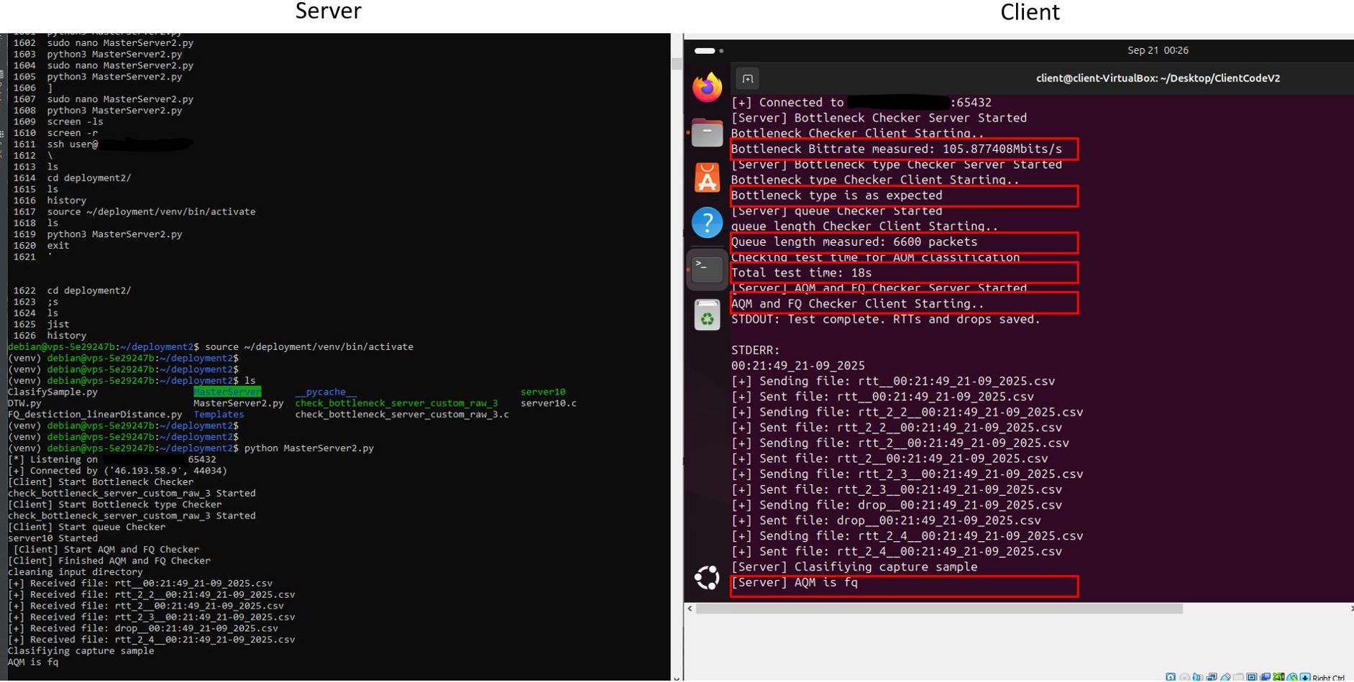Viewport: 1354px width, 682px height.
Task: Open the Trash from the dock
Action: pyautogui.click(x=707, y=315)
